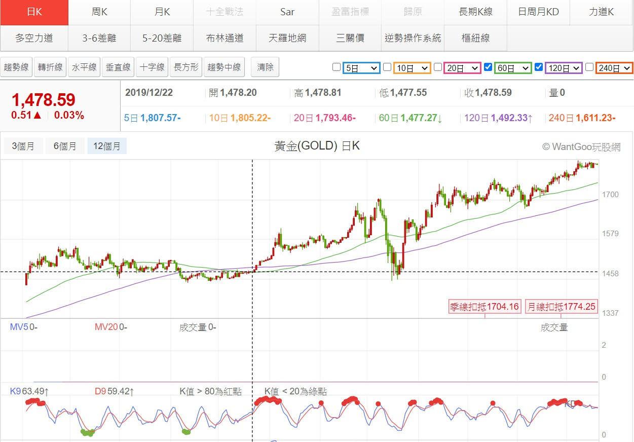Open the 120日 period dropdown
Image resolution: width=634 pixels, height=442 pixels.
[x=564, y=68]
